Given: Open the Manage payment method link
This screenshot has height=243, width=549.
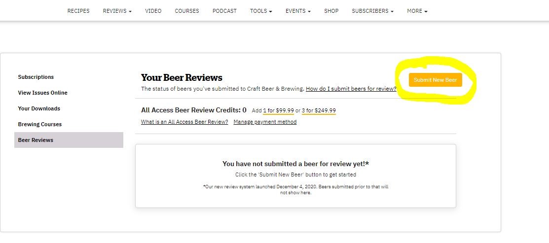Looking at the screenshot, I should (265, 122).
